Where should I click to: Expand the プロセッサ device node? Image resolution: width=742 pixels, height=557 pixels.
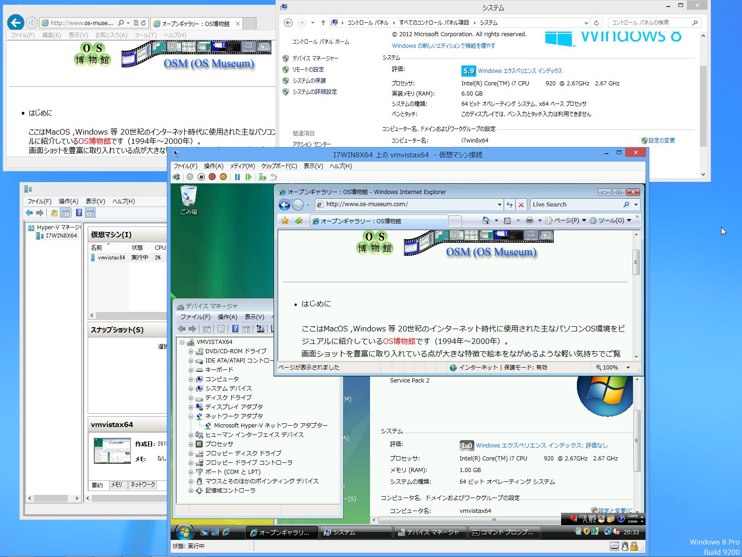point(191,444)
